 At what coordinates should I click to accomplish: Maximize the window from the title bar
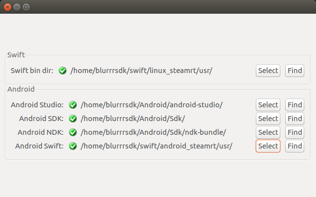click(x=26, y=7)
